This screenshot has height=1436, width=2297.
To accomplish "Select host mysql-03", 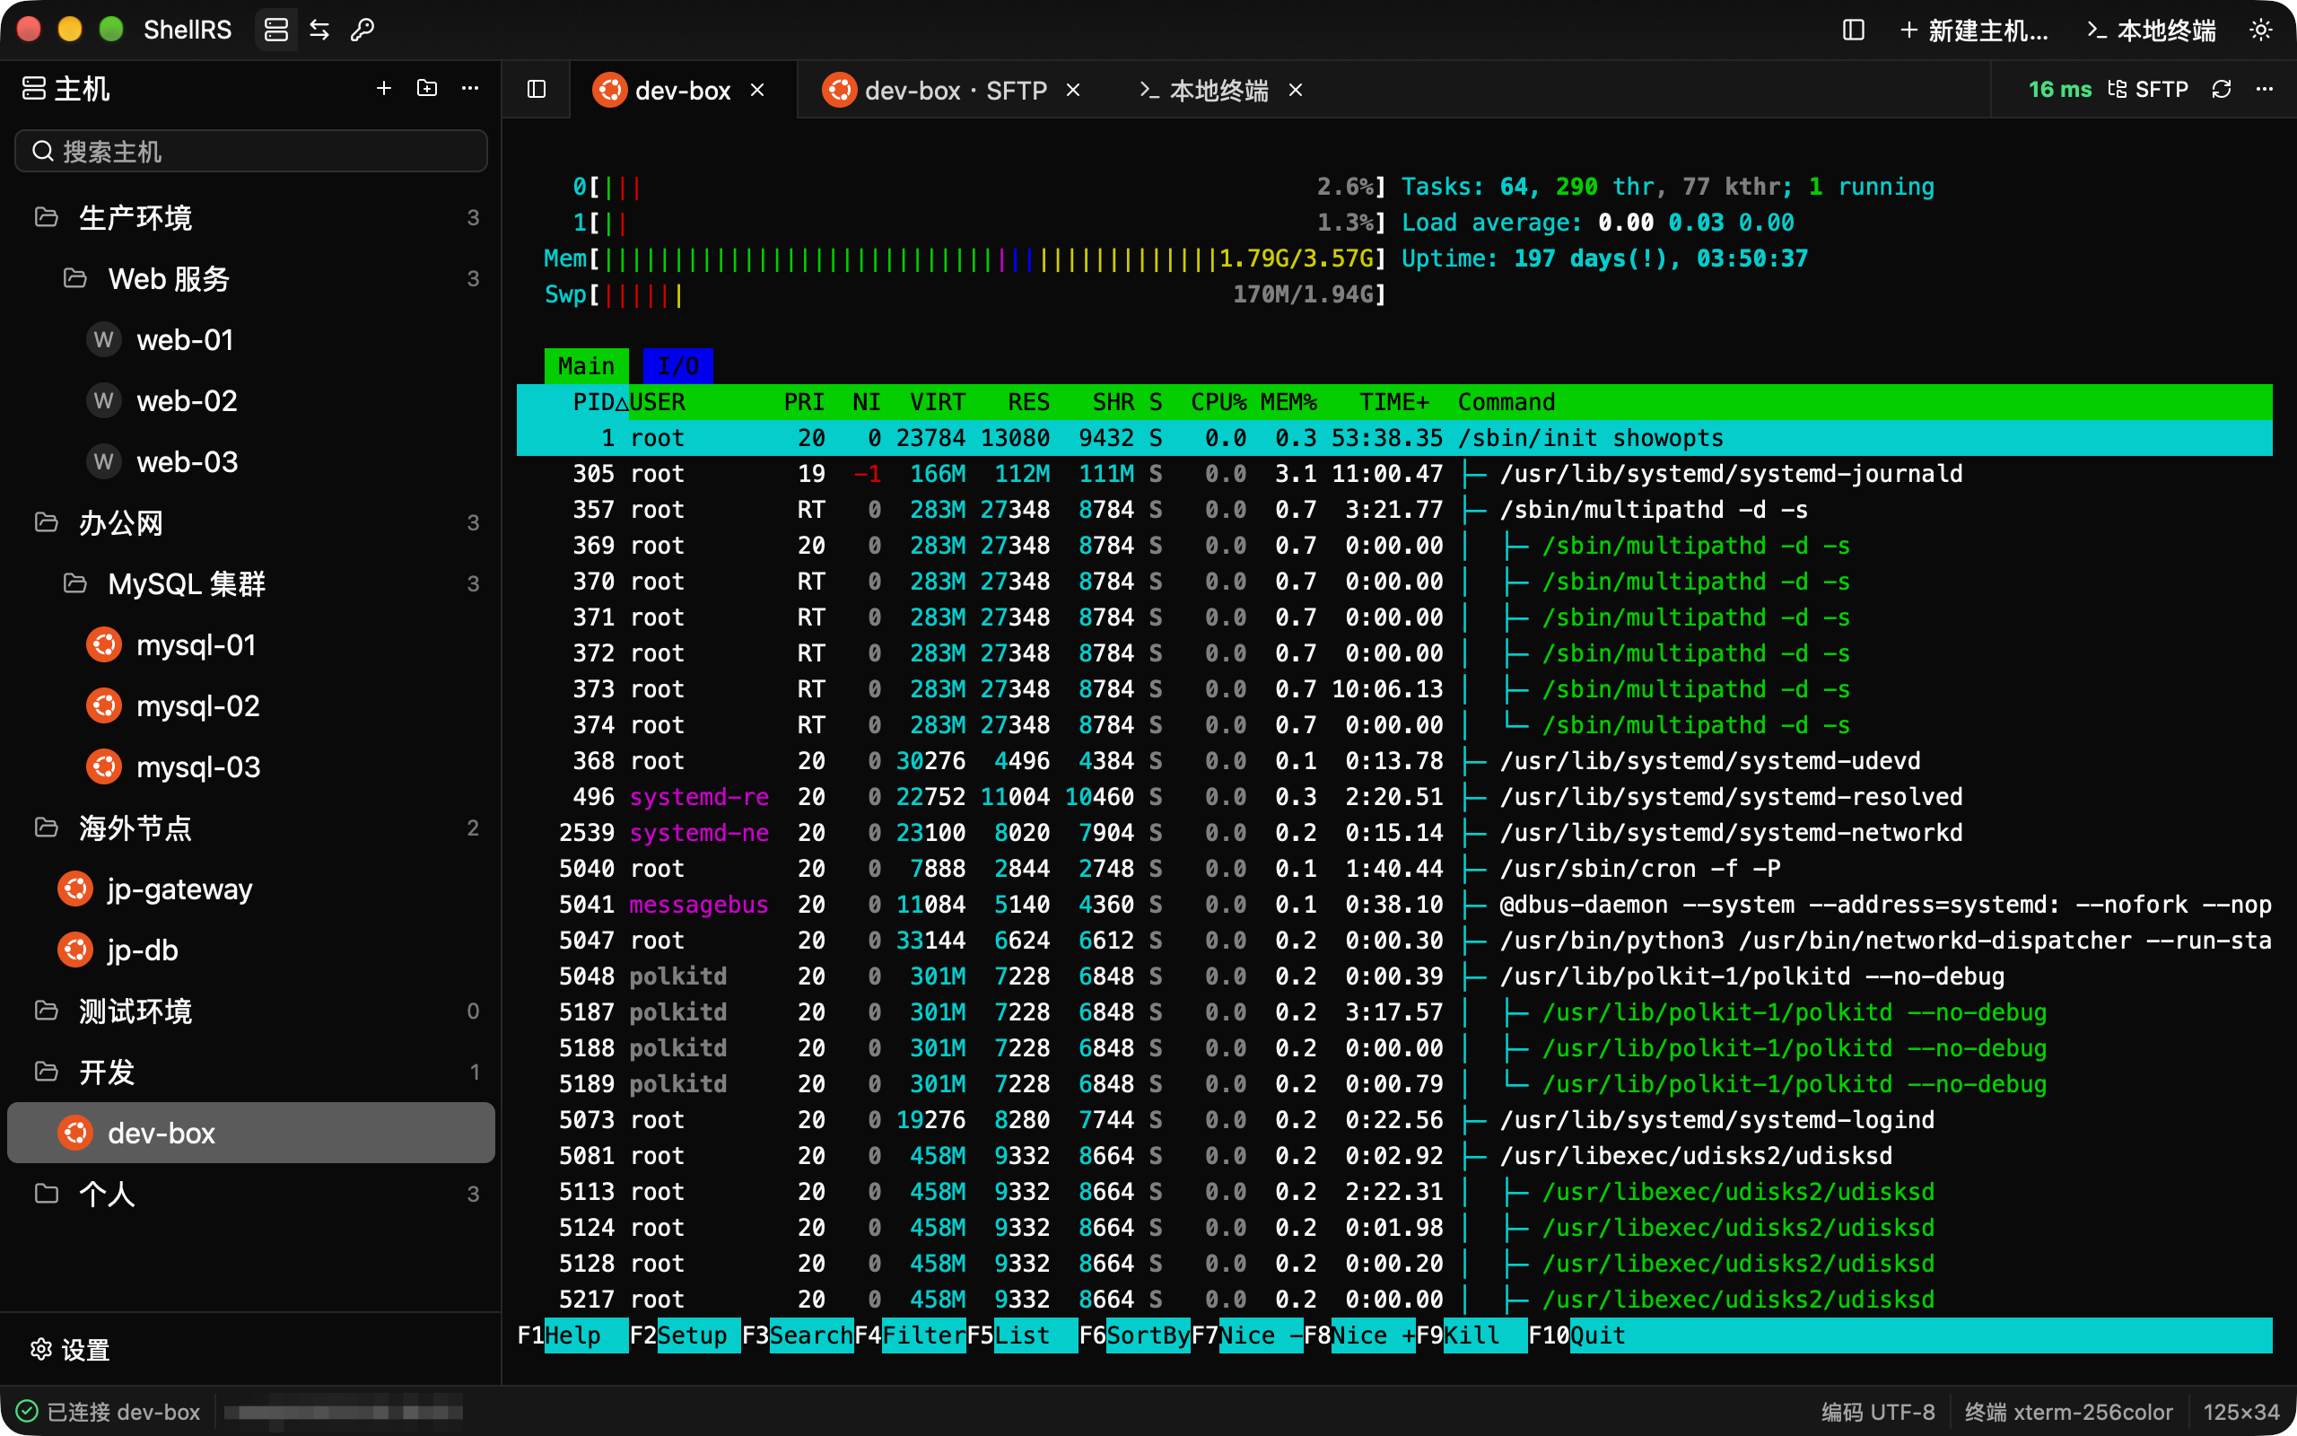I will click(251, 766).
